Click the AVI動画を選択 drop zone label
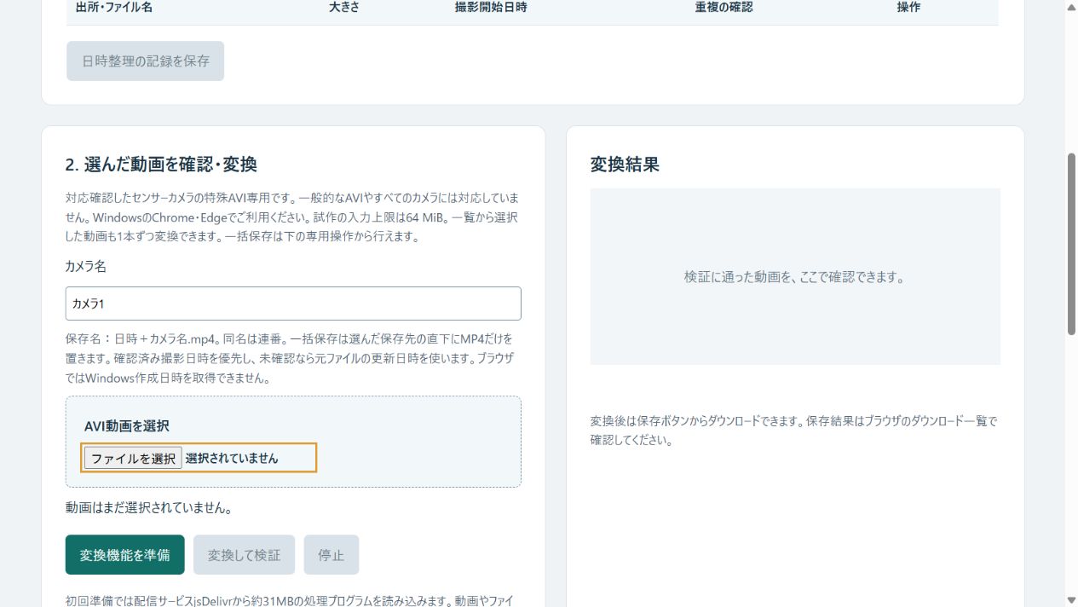The width and height of the screenshot is (1078, 607). click(127, 426)
